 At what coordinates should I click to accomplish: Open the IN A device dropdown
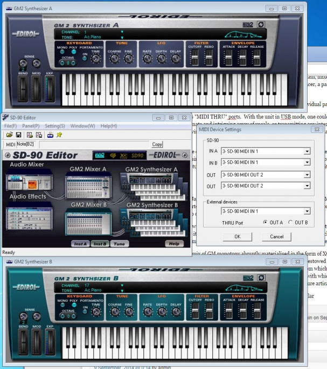click(307, 151)
